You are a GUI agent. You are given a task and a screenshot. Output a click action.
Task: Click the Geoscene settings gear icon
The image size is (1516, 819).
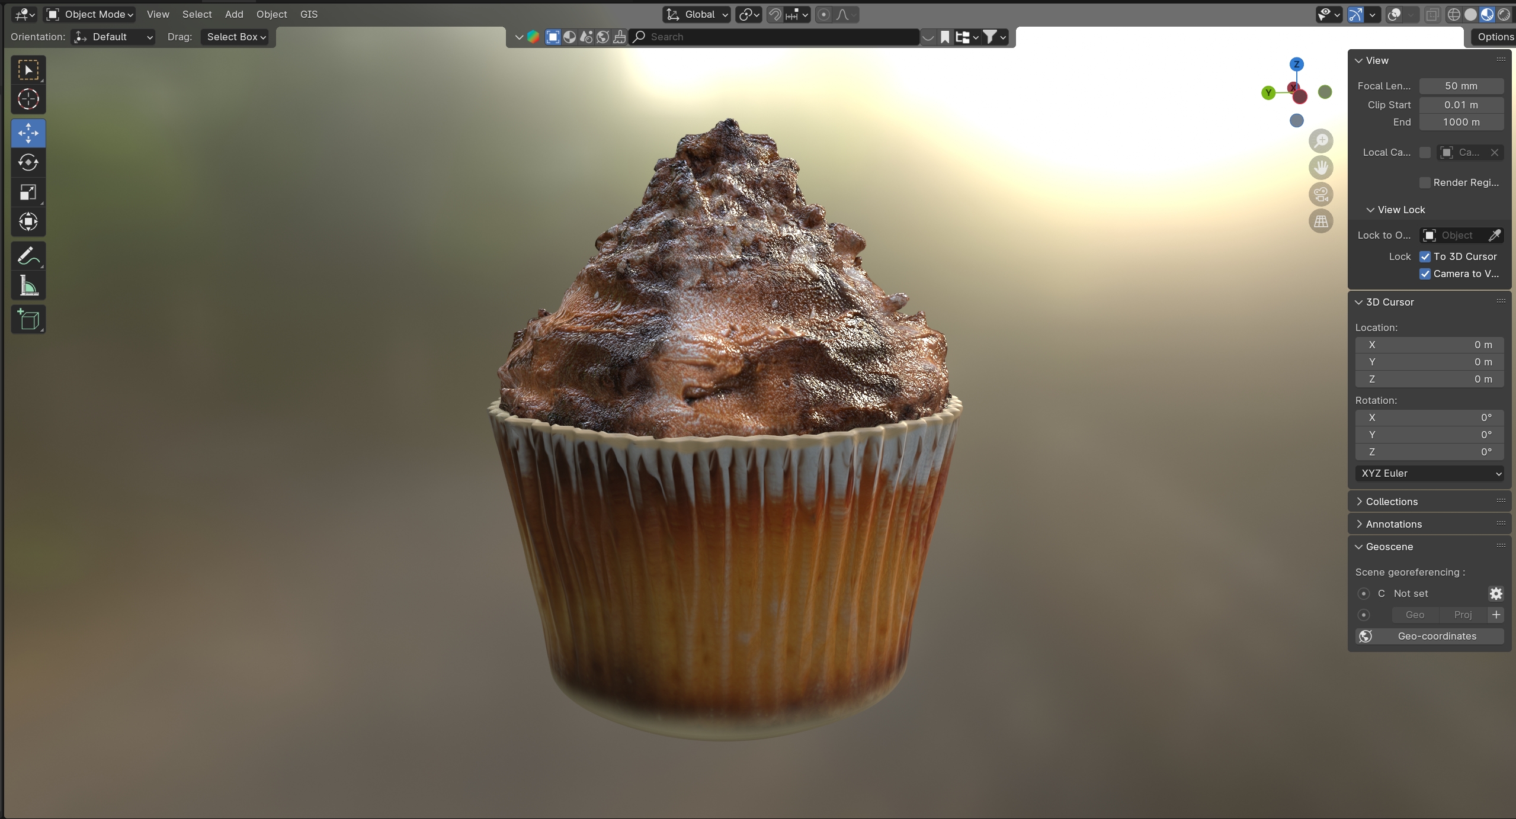(1496, 593)
